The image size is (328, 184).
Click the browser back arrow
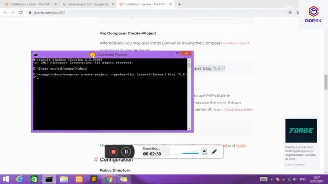[5, 12]
